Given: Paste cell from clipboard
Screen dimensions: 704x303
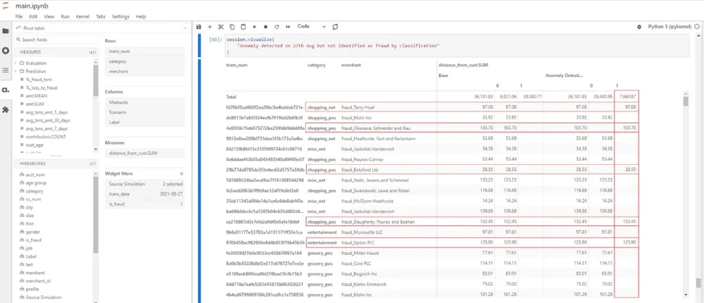Looking at the screenshot, I should [x=243, y=27].
